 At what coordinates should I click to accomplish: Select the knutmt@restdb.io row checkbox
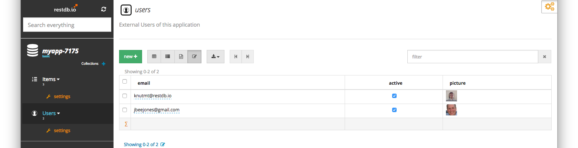125,96
